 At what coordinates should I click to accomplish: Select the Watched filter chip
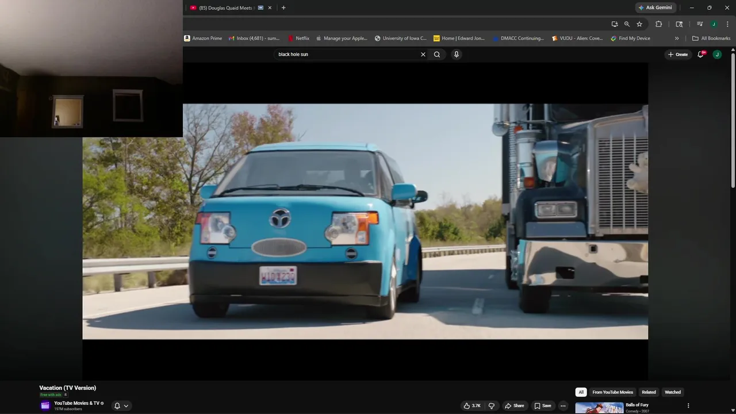[x=673, y=392]
